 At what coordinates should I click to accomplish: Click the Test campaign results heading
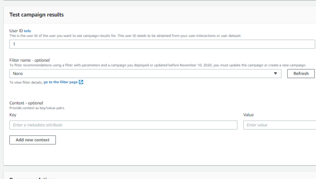pyautogui.click(x=36, y=15)
